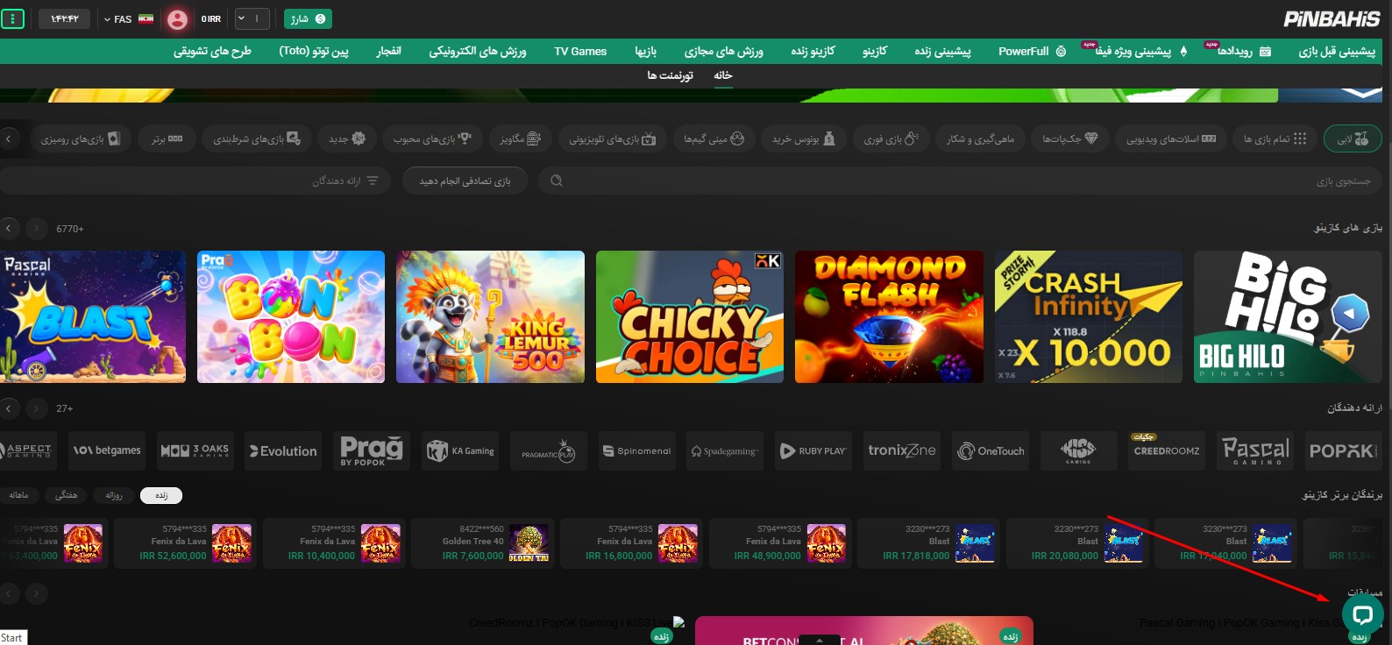Open the Aspect Gaming provider logo
This screenshot has width=1392, height=645.
click(x=28, y=451)
